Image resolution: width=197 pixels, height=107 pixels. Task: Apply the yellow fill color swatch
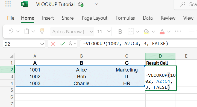146,31
